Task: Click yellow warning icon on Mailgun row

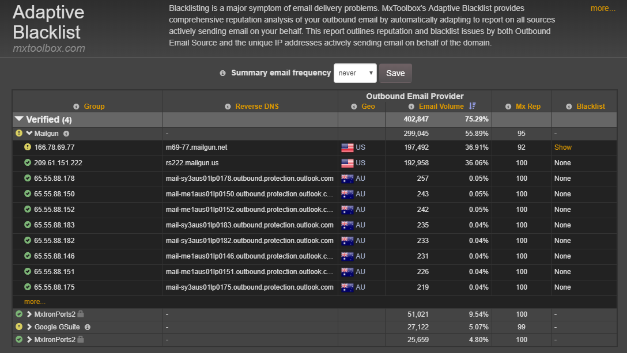Action: click(x=19, y=133)
